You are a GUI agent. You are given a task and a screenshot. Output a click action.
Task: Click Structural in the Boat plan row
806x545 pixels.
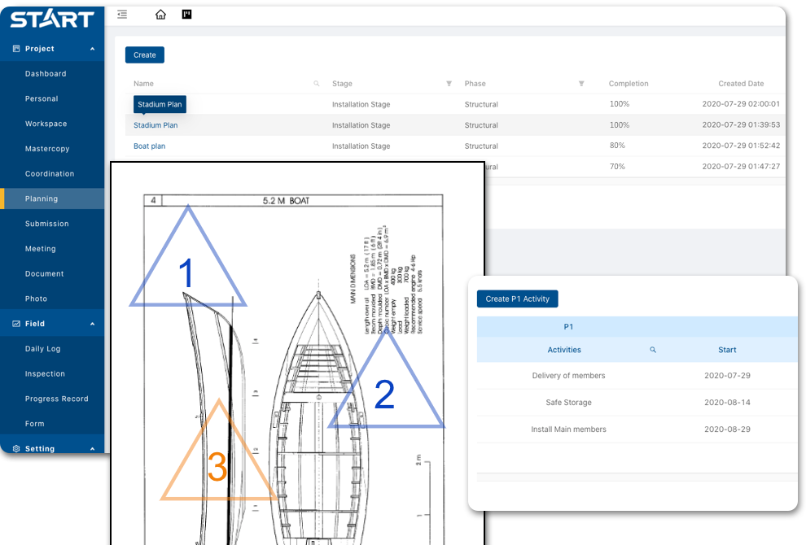click(x=481, y=146)
